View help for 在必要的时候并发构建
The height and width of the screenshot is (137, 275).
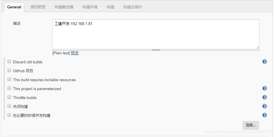[x=264, y=115]
